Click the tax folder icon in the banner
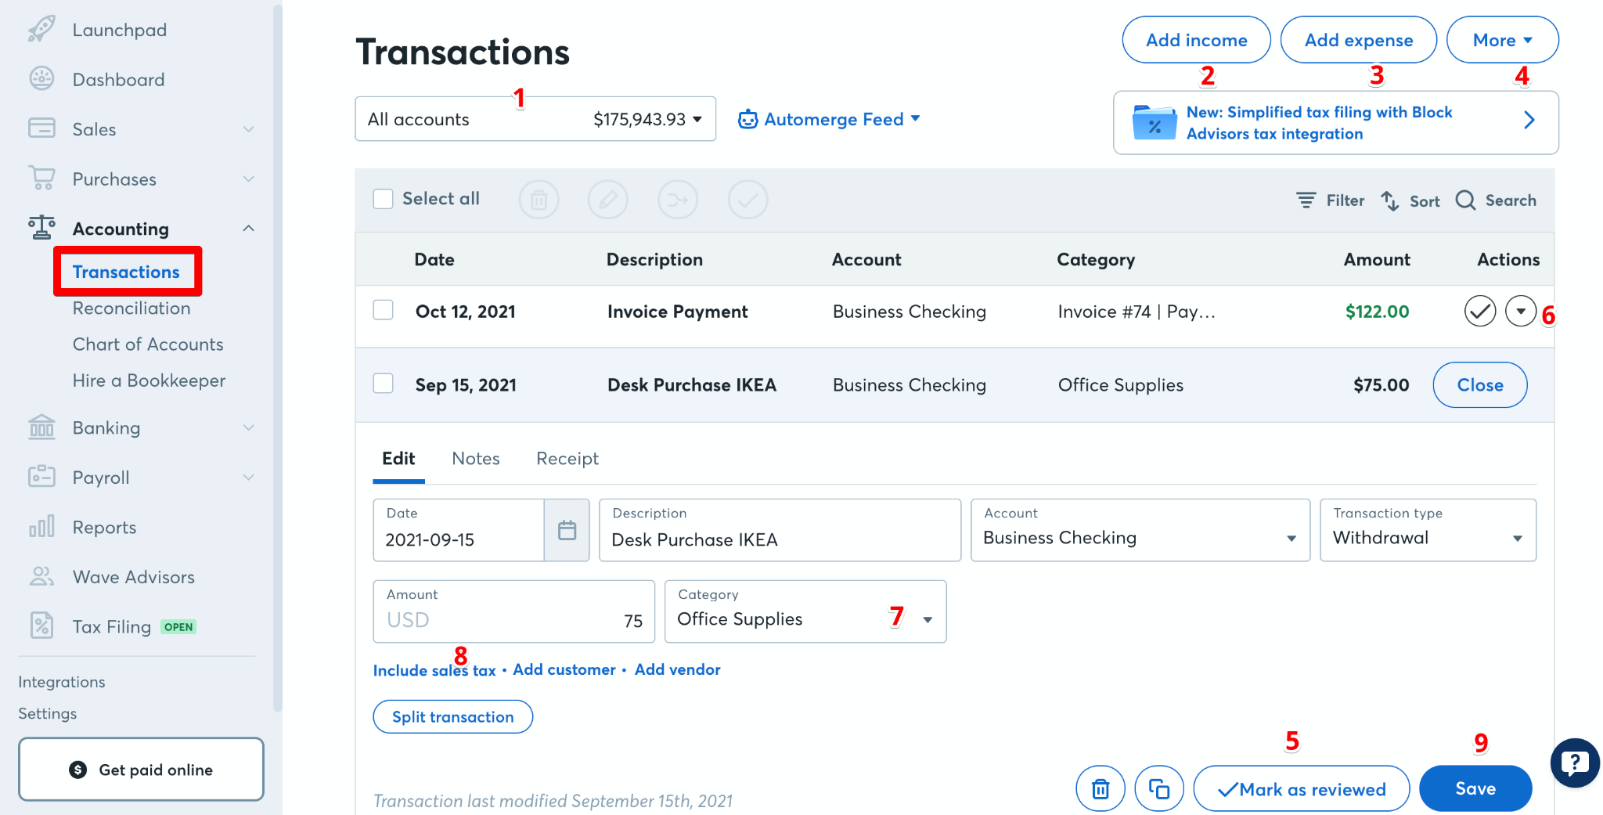This screenshot has height=815, width=1603. click(1154, 122)
